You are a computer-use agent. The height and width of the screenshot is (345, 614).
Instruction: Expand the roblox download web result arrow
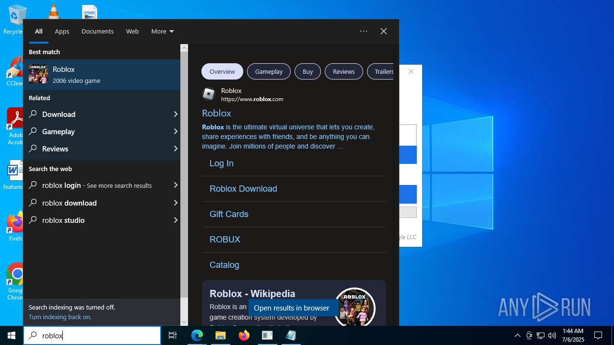[x=176, y=203]
